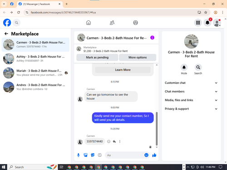This screenshot has width=227, height=170.
Task: Click the 5597874440 message bubble
Action: (94, 141)
